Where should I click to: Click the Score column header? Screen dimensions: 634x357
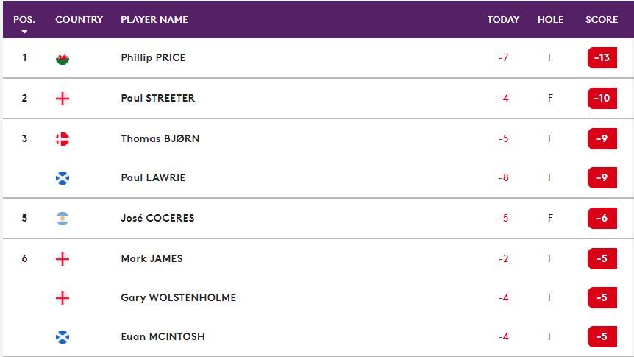coord(602,20)
